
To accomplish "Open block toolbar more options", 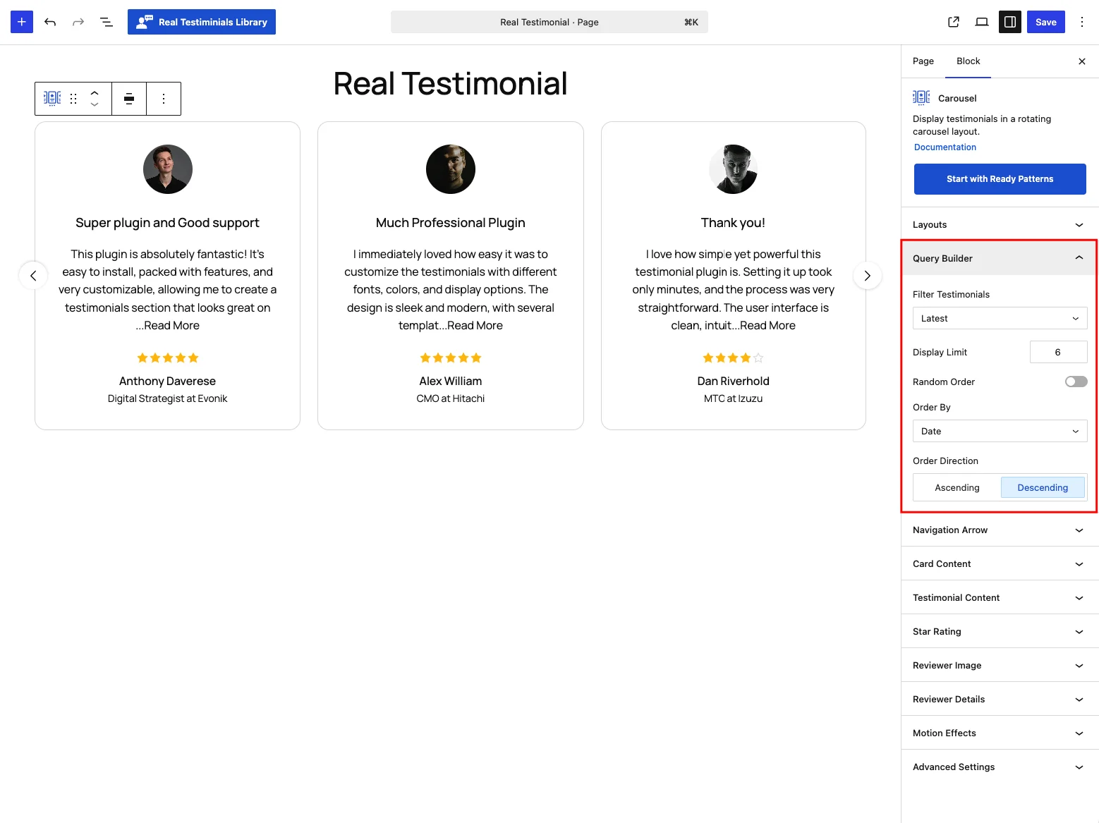I will coord(164,99).
